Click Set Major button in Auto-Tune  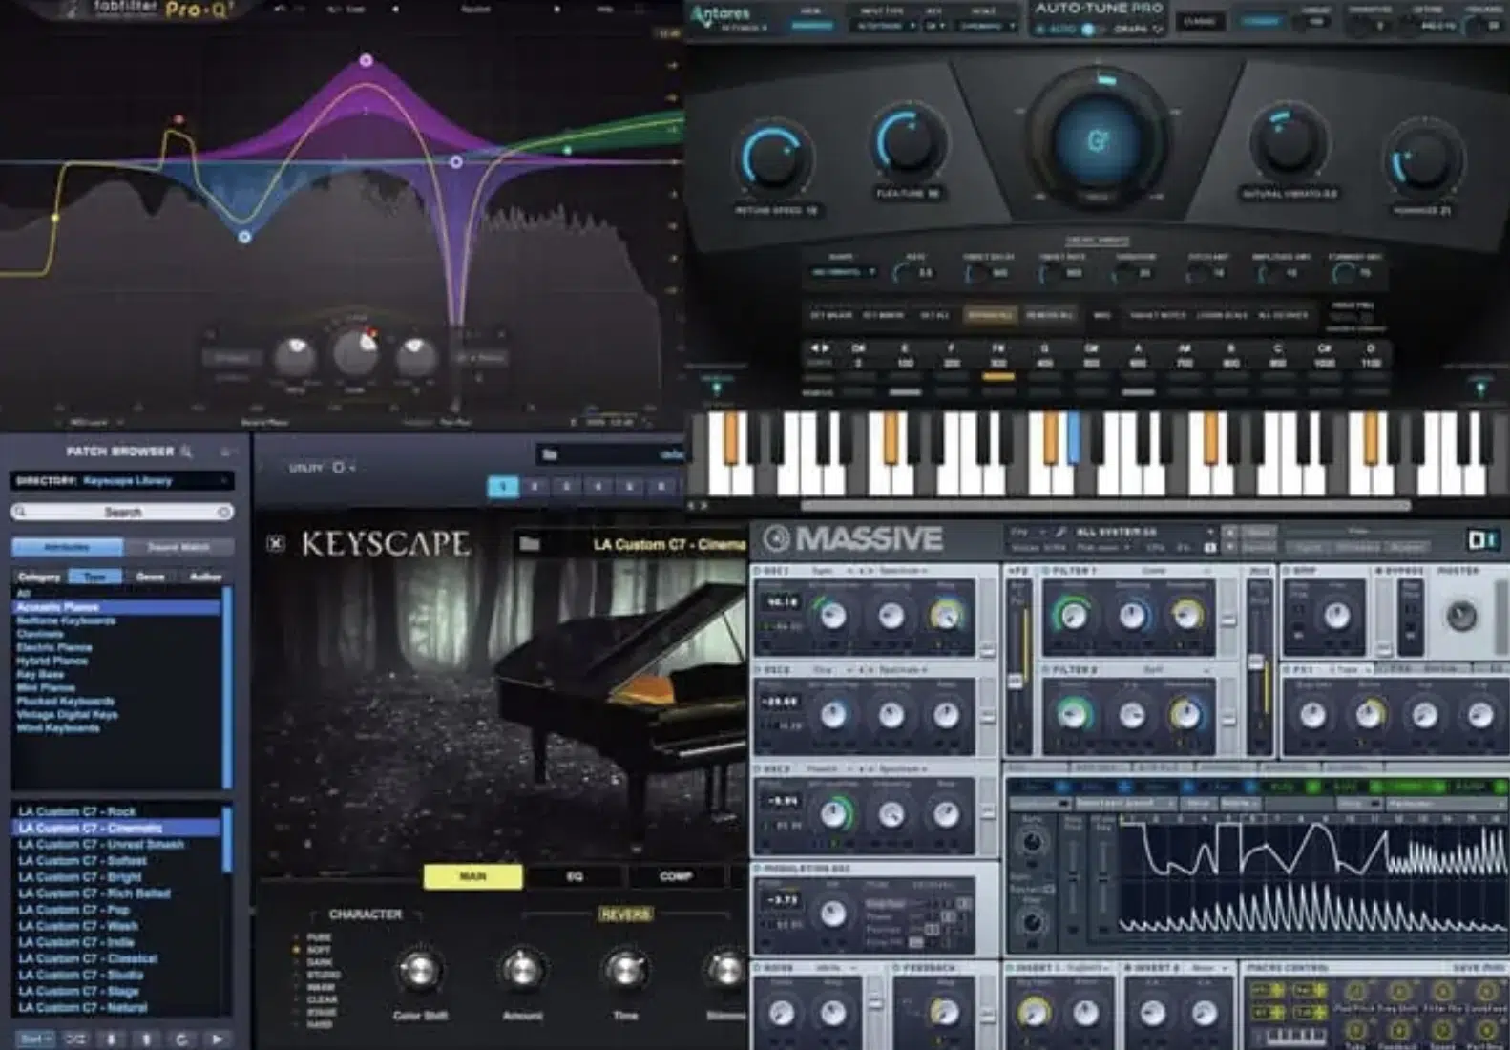tap(830, 315)
